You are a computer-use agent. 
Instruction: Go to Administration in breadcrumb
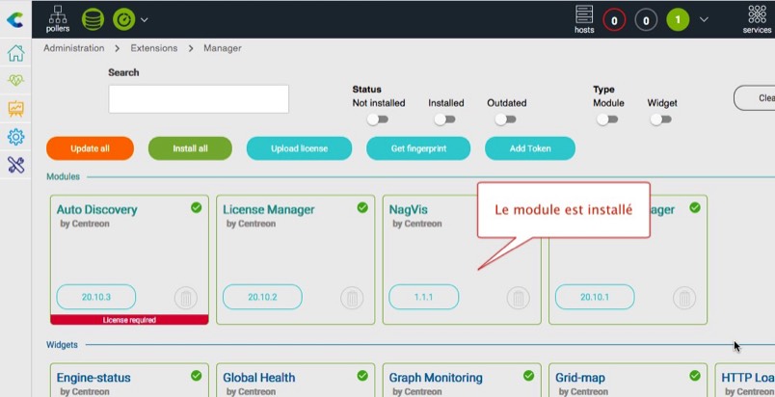73,48
